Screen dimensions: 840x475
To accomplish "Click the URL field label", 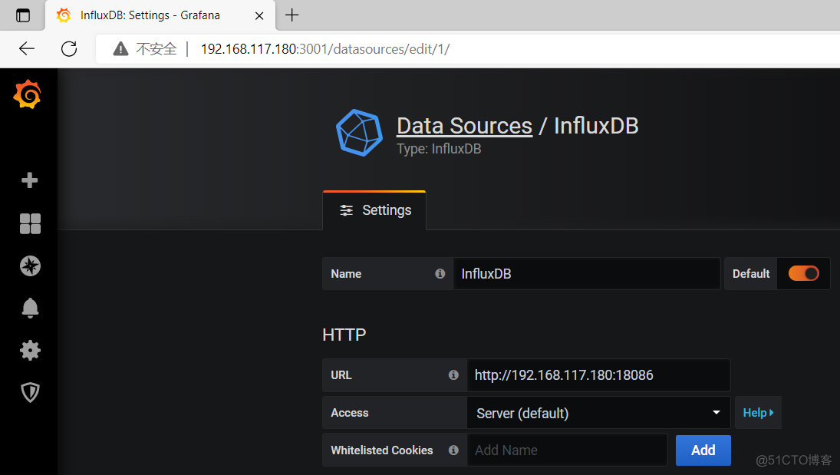I will [x=341, y=375].
